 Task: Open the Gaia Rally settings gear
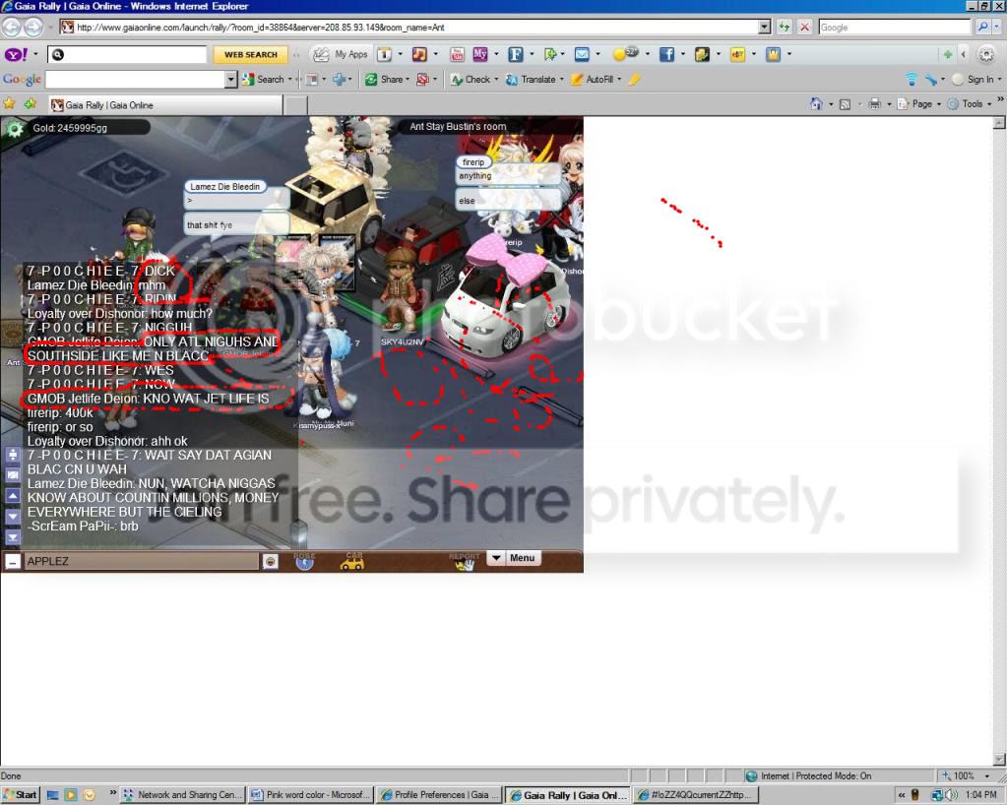click(14, 129)
